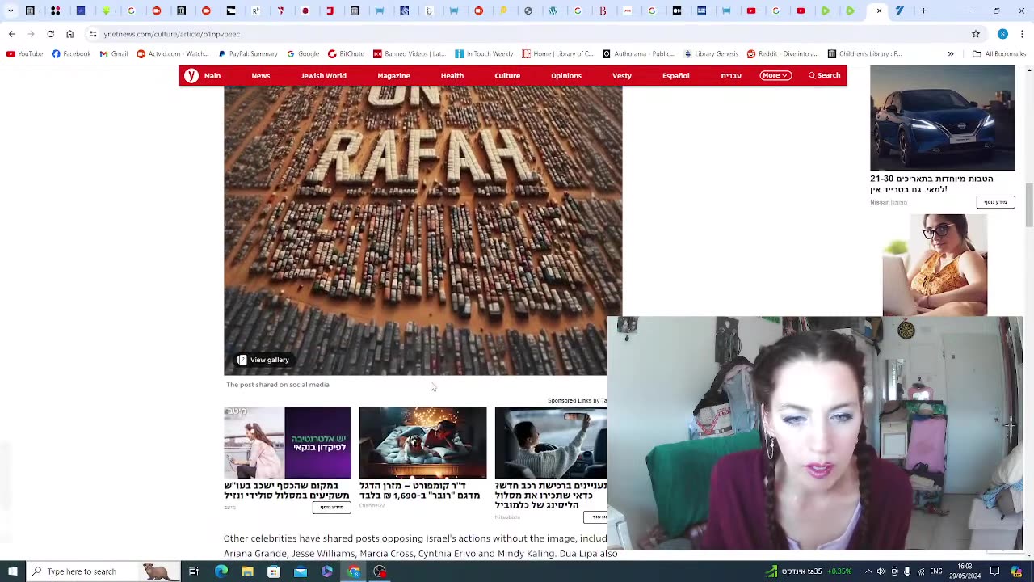Image resolution: width=1034 pixels, height=582 pixels.
Task: Switch the ENG keyboard language indicator
Action: click(936, 571)
